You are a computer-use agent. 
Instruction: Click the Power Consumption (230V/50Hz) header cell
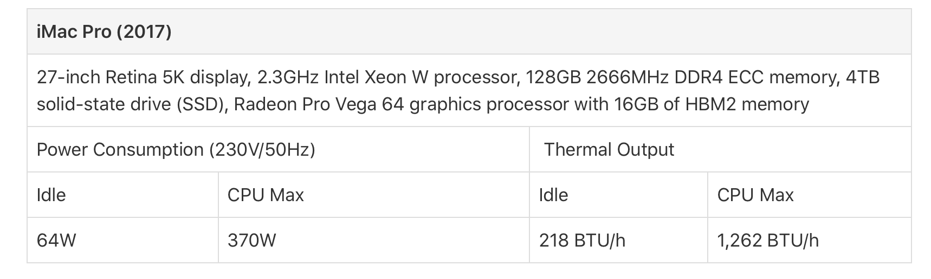tap(176, 150)
